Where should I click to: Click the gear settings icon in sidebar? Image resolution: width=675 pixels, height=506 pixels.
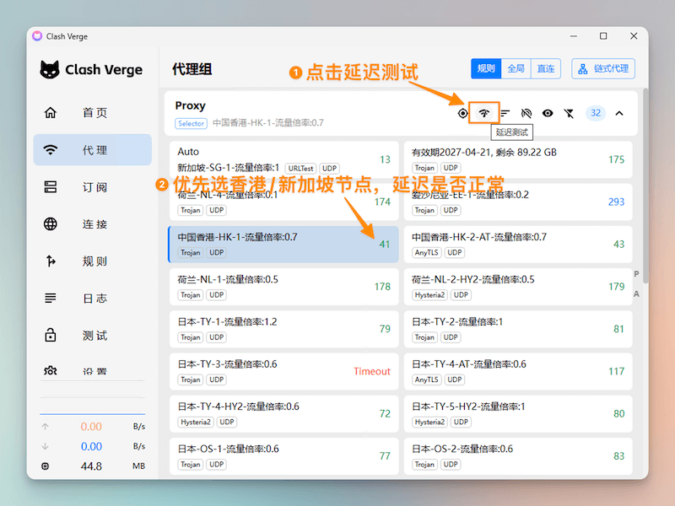(51, 370)
